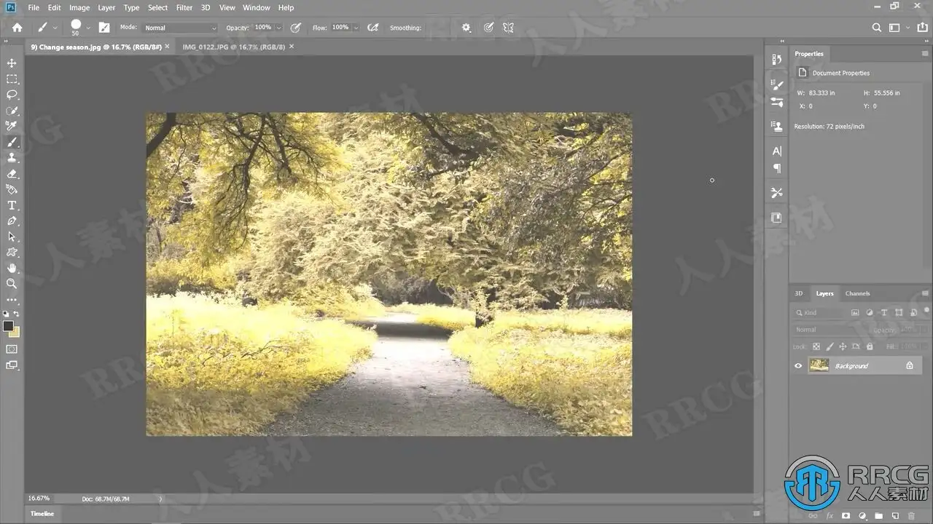Toggle lock transparent pixels
Screen dimensions: 933x524
816,347
